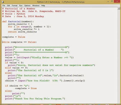
Task: Click the '# Date : June 3, 2014 Monday' comment
Action: (x=23, y=16)
